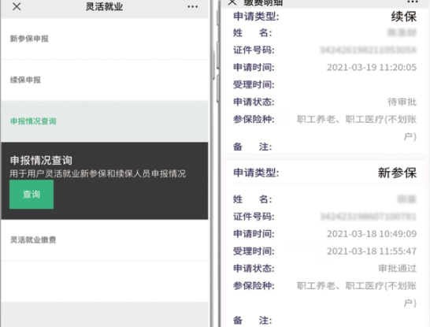Open the 灵活就业缴费 menu entry
The width and height of the screenshot is (430, 327).
tap(104, 240)
